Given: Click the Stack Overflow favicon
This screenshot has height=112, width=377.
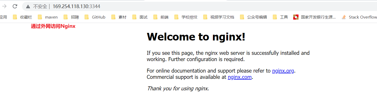Looking at the screenshot, I should [x=344, y=17].
